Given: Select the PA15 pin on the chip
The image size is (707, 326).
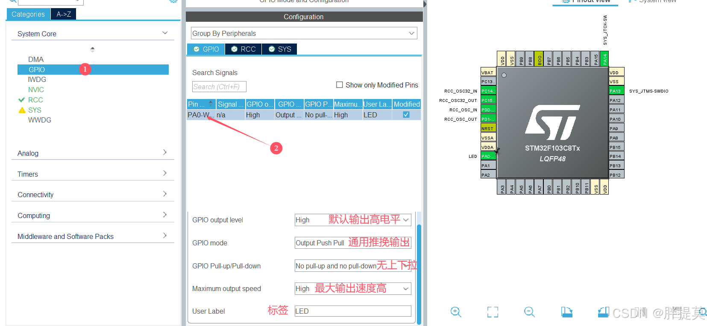Looking at the screenshot, I should 596,58.
